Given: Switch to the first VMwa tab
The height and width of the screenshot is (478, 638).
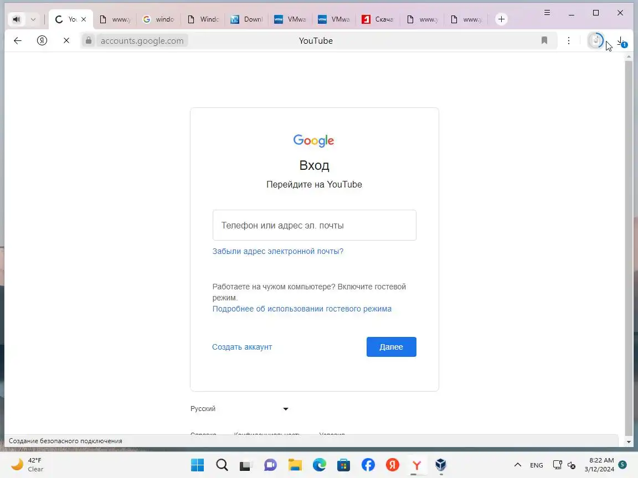Looking at the screenshot, I should [290, 19].
